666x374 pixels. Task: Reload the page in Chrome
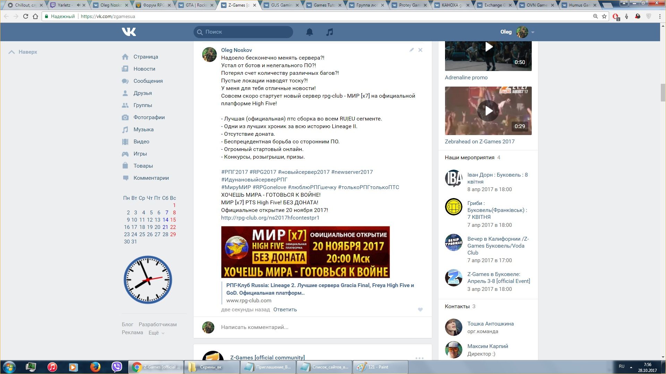[25, 16]
